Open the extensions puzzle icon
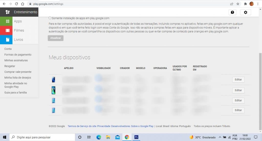Screen dimensions: 262x141 point(245,4)
